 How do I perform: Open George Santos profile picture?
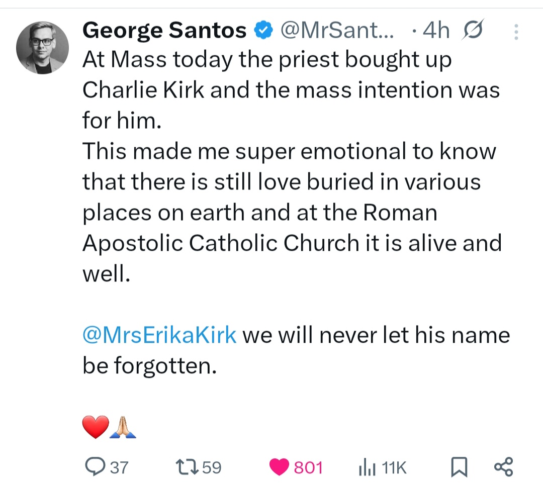point(42,48)
